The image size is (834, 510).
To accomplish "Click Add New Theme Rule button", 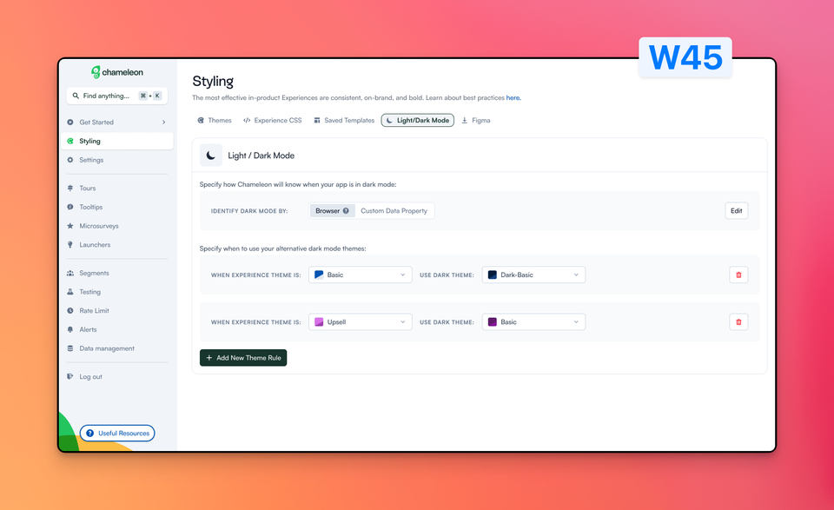I will 243,358.
